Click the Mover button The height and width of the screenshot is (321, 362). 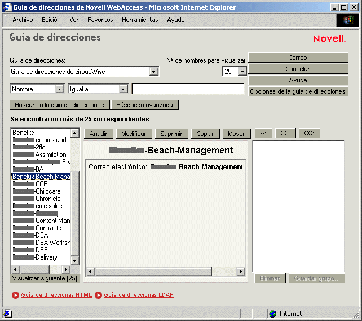point(236,134)
